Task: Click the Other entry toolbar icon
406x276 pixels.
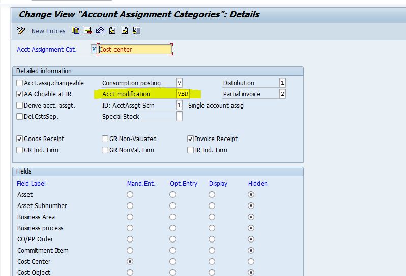Action: (137, 31)
